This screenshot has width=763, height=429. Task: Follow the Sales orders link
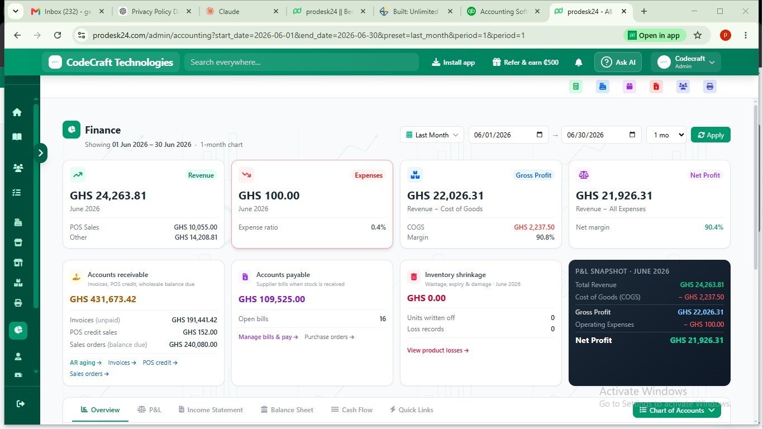click(x=89, y=374)
